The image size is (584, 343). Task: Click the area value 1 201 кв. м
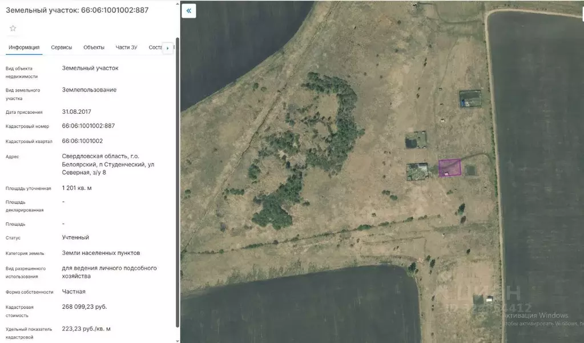tap(76, 188)
